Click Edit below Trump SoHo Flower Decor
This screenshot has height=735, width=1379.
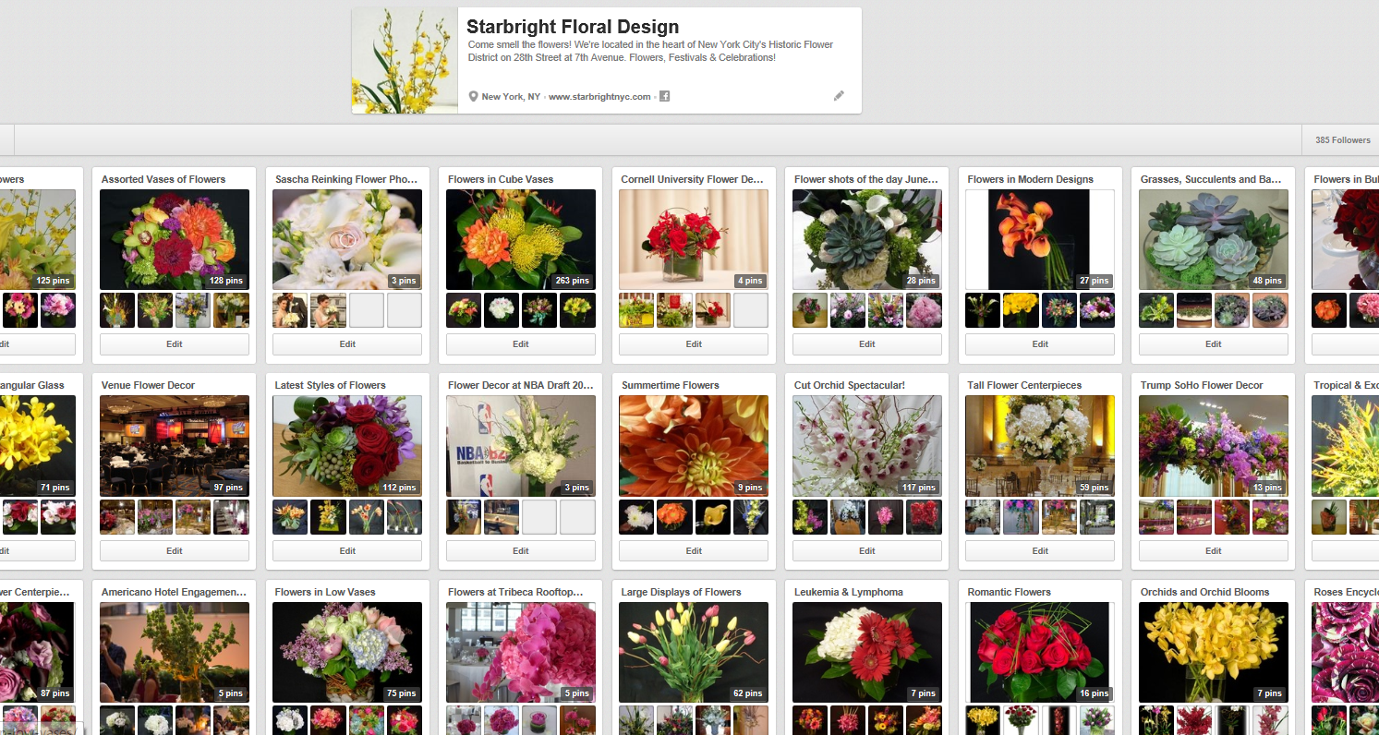(1213, 551)
